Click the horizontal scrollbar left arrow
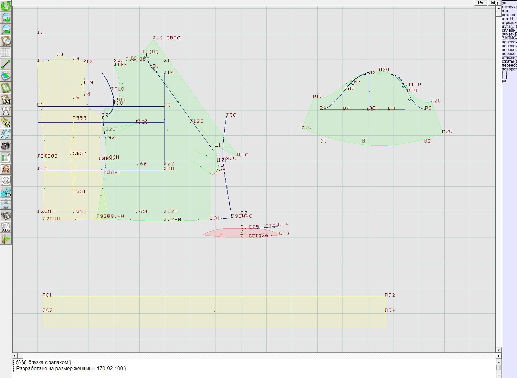 (x=15, y=356)
